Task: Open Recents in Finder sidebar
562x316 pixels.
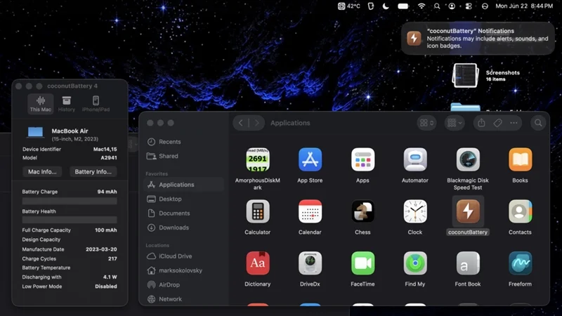Action: point(184,142)
